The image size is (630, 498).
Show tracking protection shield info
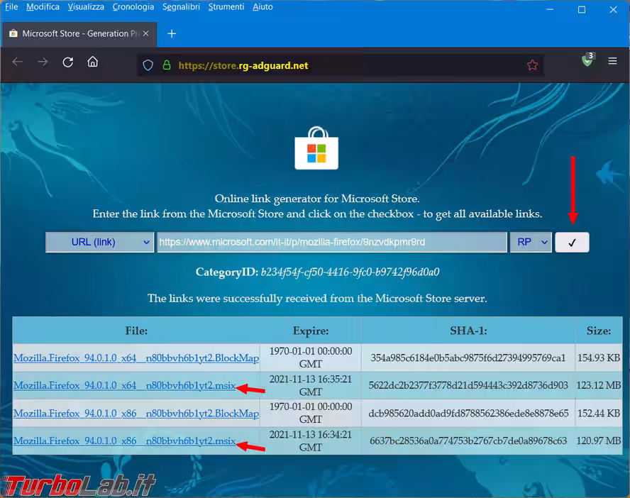point(148,65)
